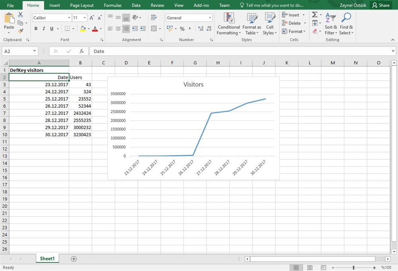Click the Share button
This screenshot has width=398, height=271.
click(x=381, y=5)
